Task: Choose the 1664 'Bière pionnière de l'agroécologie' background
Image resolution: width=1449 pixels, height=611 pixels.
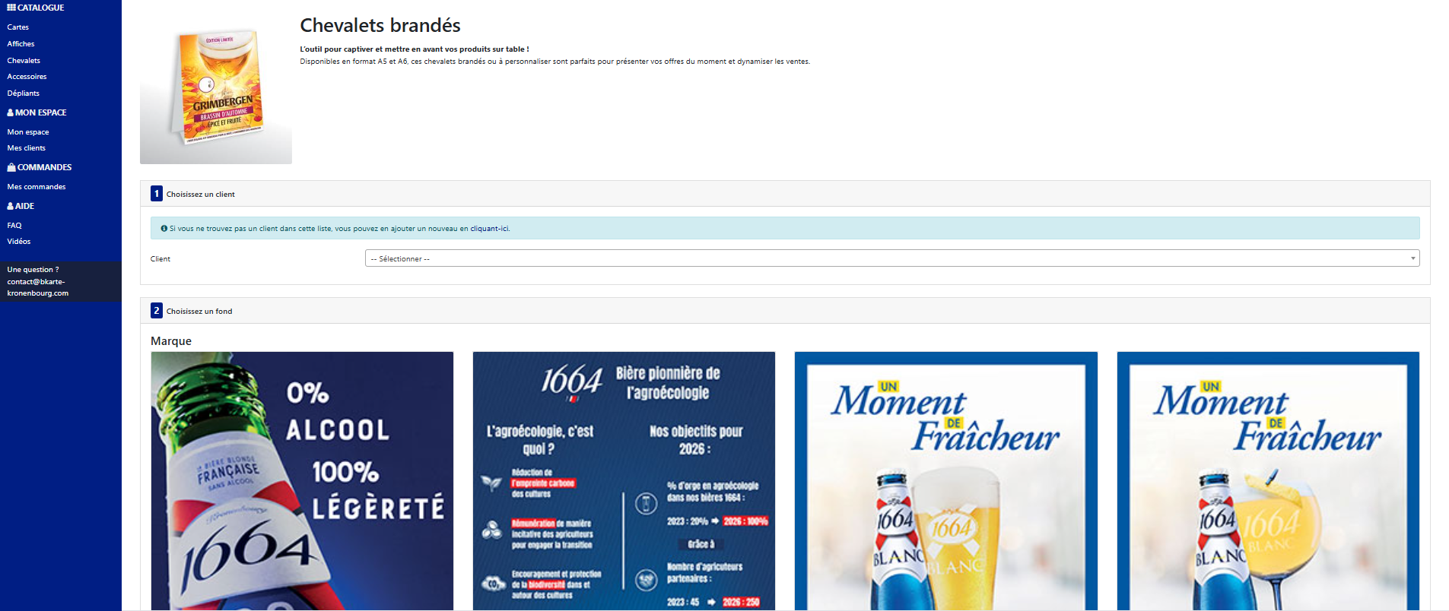Action: [x=624, y=481]
